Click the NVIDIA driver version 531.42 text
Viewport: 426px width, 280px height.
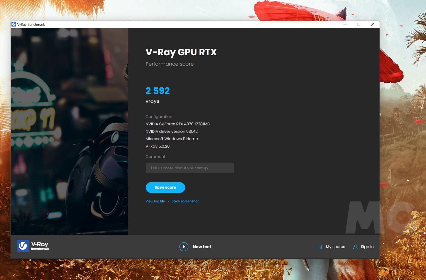(172, 132)
